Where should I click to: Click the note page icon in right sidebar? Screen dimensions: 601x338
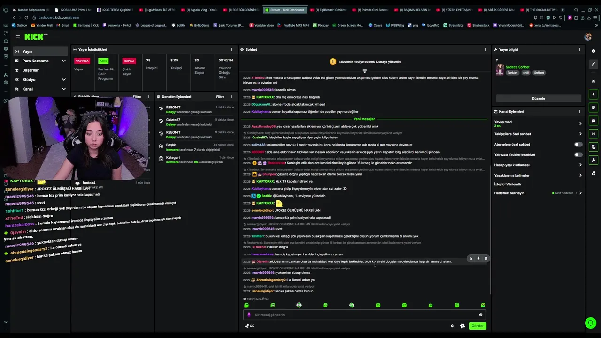[x=593, y=108]
